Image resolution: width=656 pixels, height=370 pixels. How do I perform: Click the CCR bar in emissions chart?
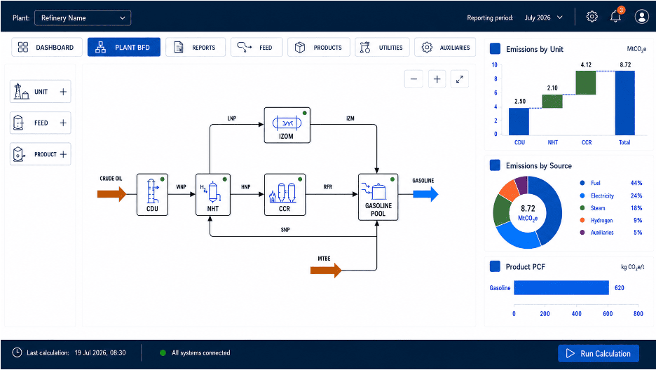(x=586, y=83)
